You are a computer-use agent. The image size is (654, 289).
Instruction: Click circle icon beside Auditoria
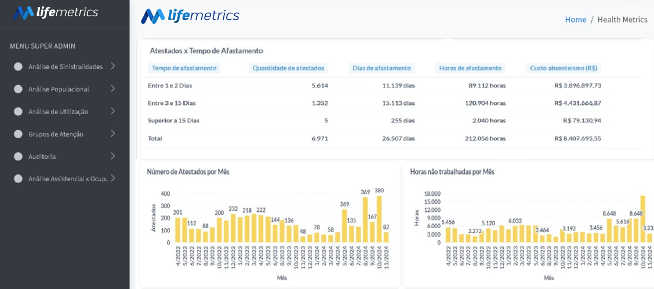point(18,156)
